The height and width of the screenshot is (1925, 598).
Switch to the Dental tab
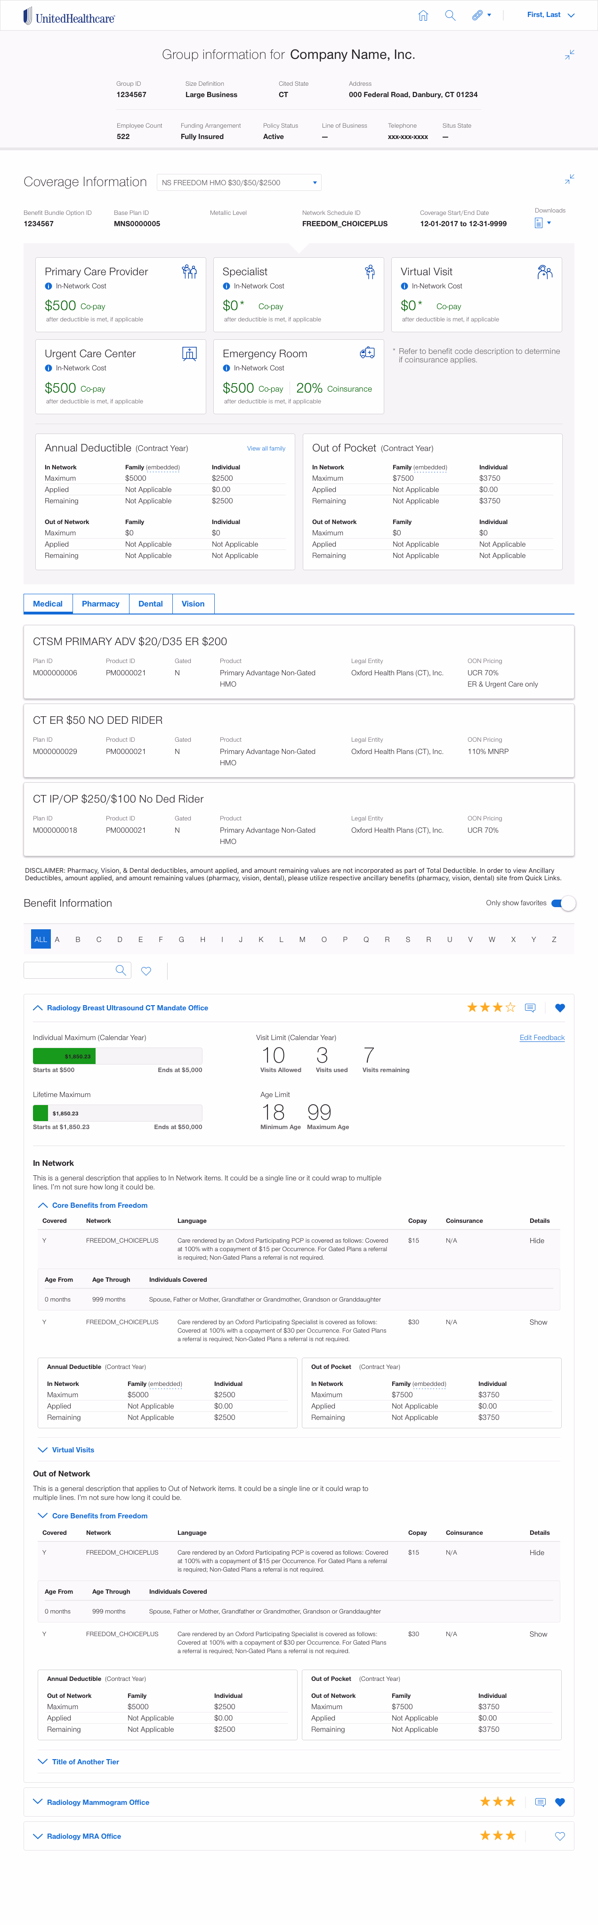pyautogui.click(x=151, y=604)
